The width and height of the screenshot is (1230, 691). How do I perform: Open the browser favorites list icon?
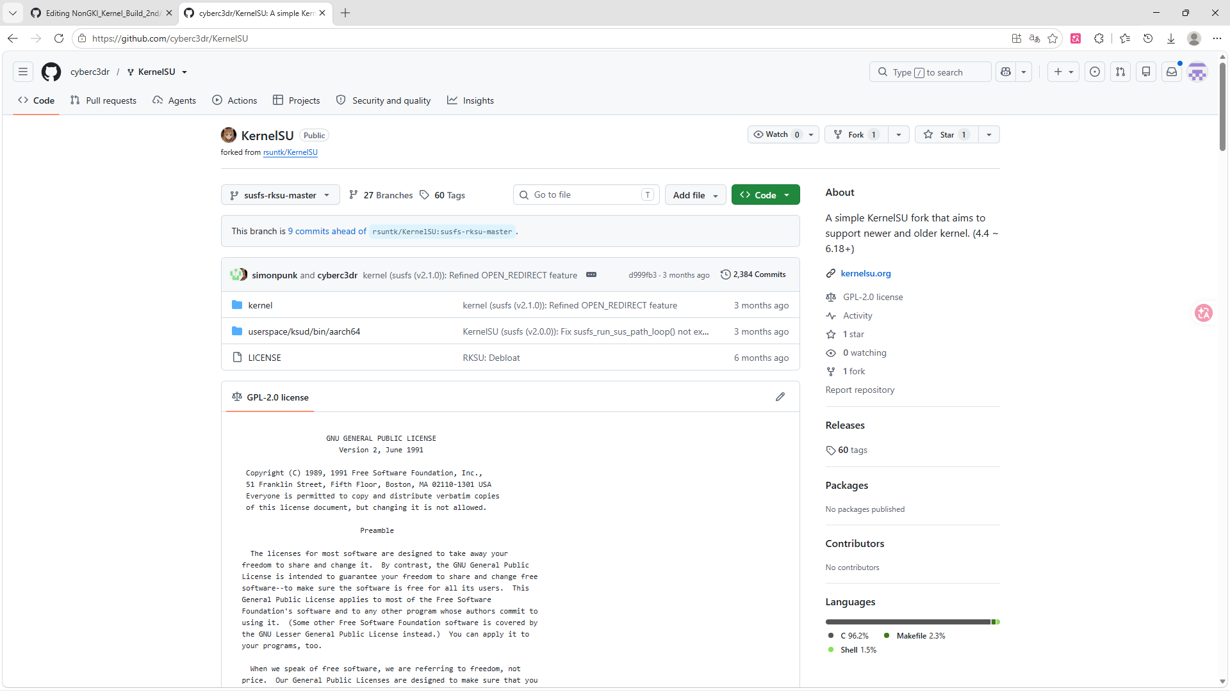coord(1125,38)
